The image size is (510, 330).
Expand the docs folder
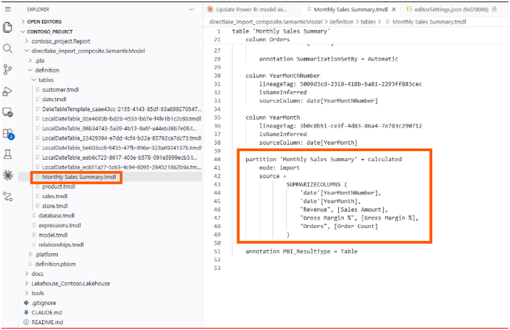pos(37,274)
